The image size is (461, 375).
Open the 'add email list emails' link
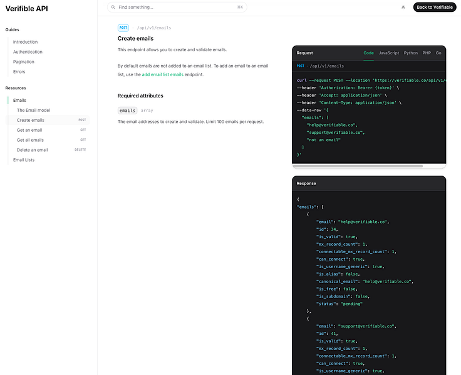[162, 74]
